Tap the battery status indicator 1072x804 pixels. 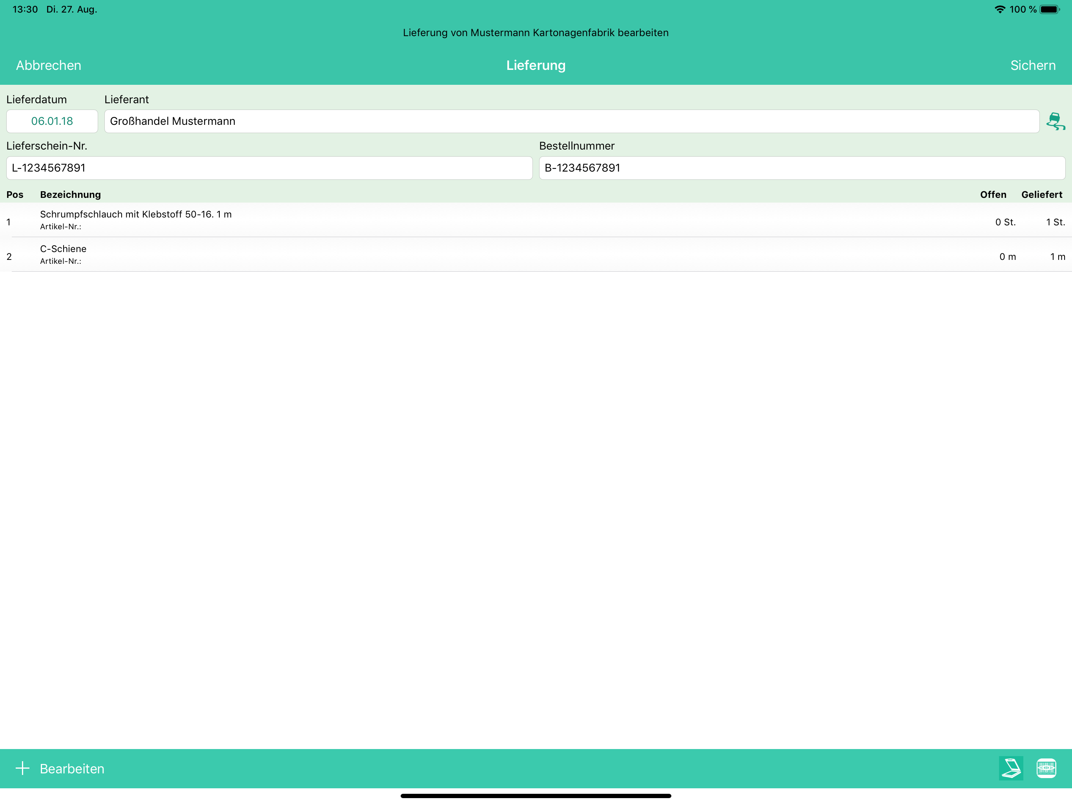pos(1050,9)
